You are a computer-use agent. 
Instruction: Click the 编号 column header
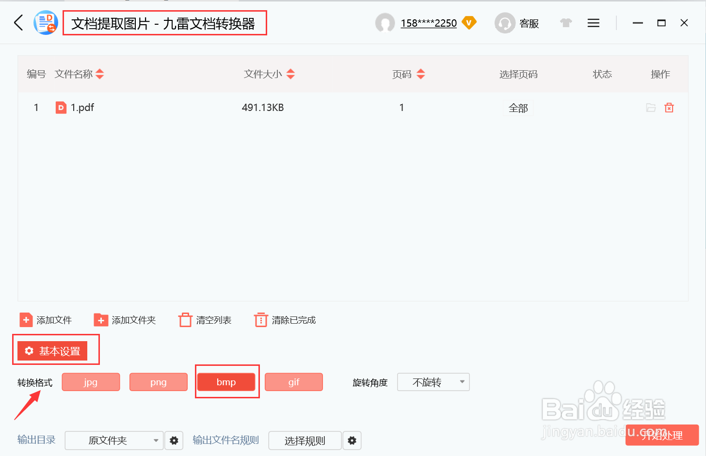point(36,74)
